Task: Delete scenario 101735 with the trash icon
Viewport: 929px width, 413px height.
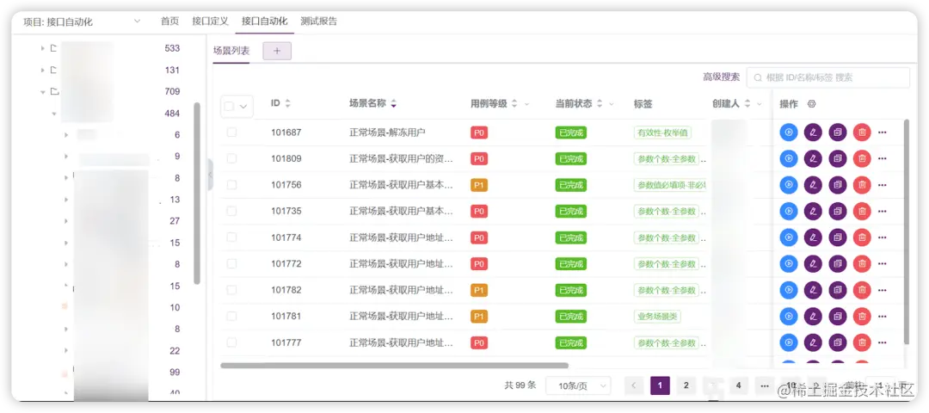Action: point(861,211)
